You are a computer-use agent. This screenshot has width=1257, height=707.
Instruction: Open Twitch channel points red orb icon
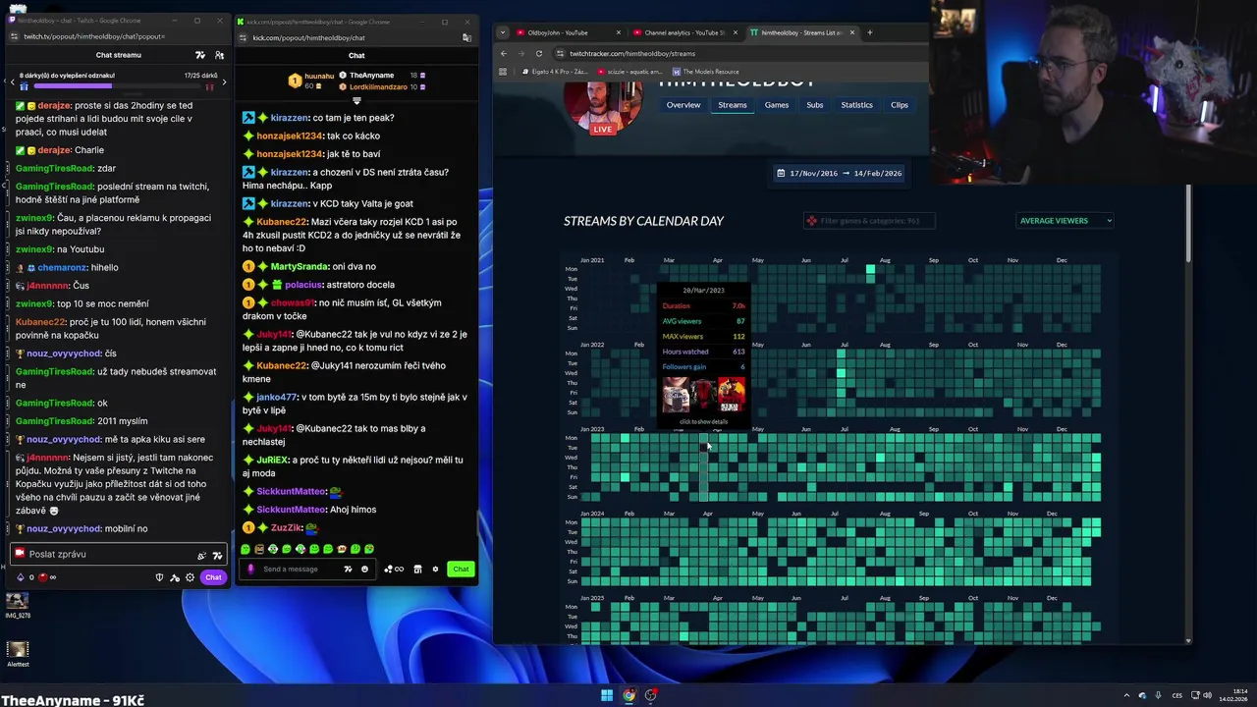[x=42, y=577]
